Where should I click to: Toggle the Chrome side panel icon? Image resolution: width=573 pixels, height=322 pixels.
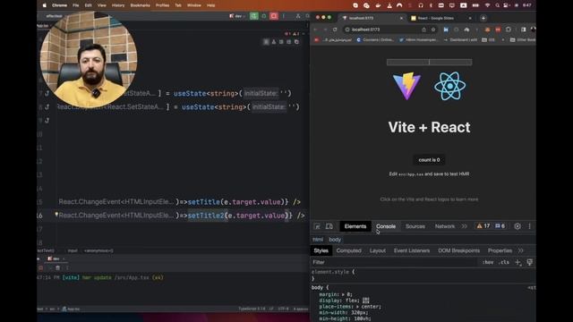point(523,30)
